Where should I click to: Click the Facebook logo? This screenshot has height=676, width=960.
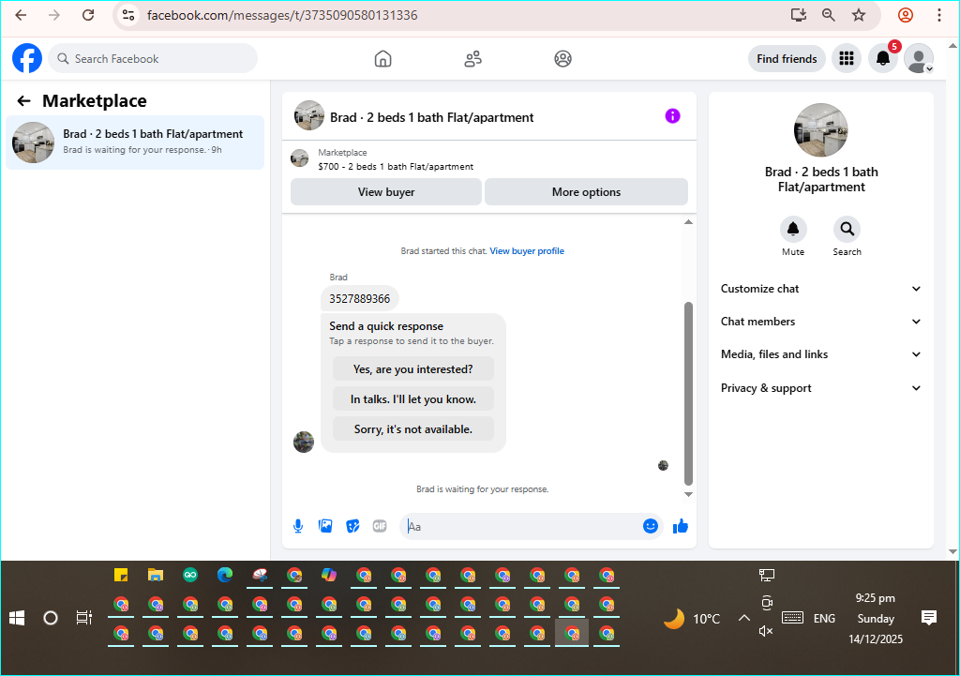pos(27,58)
